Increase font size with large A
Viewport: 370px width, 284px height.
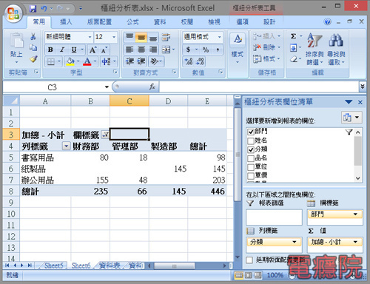coord(92,50)
